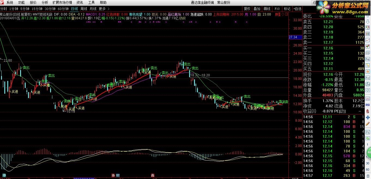
Task: Switch to 60分钟 chart period
Action: tap(63, 9)
